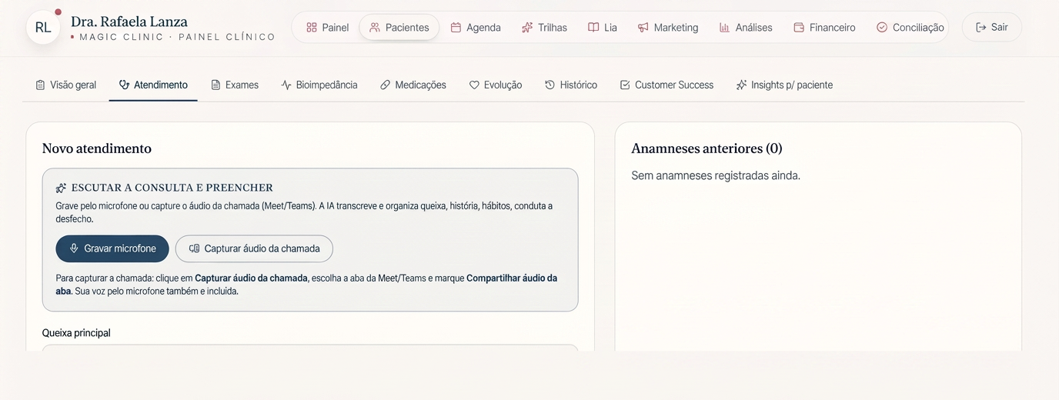Click the Marketing megaphone icon
The image size is (1059, 400).
[x=643, y=28]
